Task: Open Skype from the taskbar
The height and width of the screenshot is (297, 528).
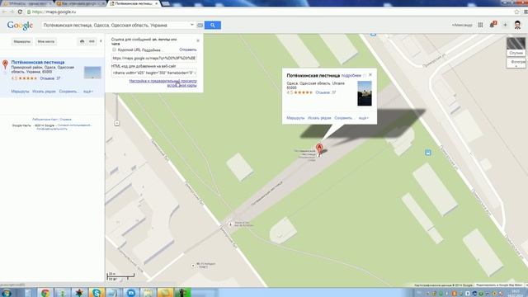Action: click(97, 293)
